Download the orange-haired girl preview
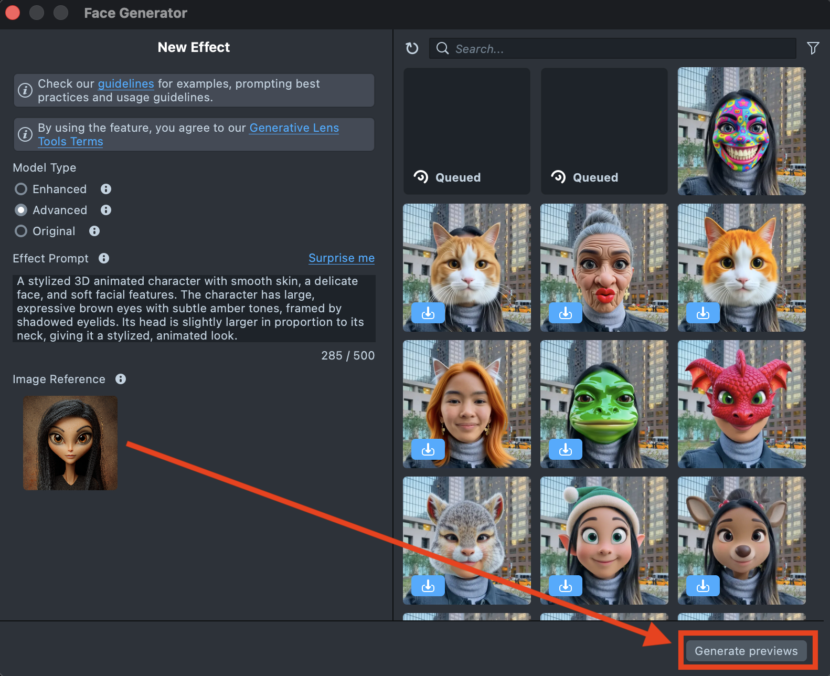This screenshot has height=676, width=830. [x=428, y=450]
